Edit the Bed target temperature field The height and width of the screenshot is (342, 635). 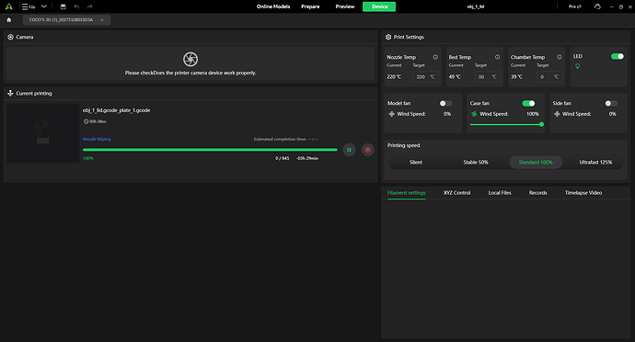(487, 77)
